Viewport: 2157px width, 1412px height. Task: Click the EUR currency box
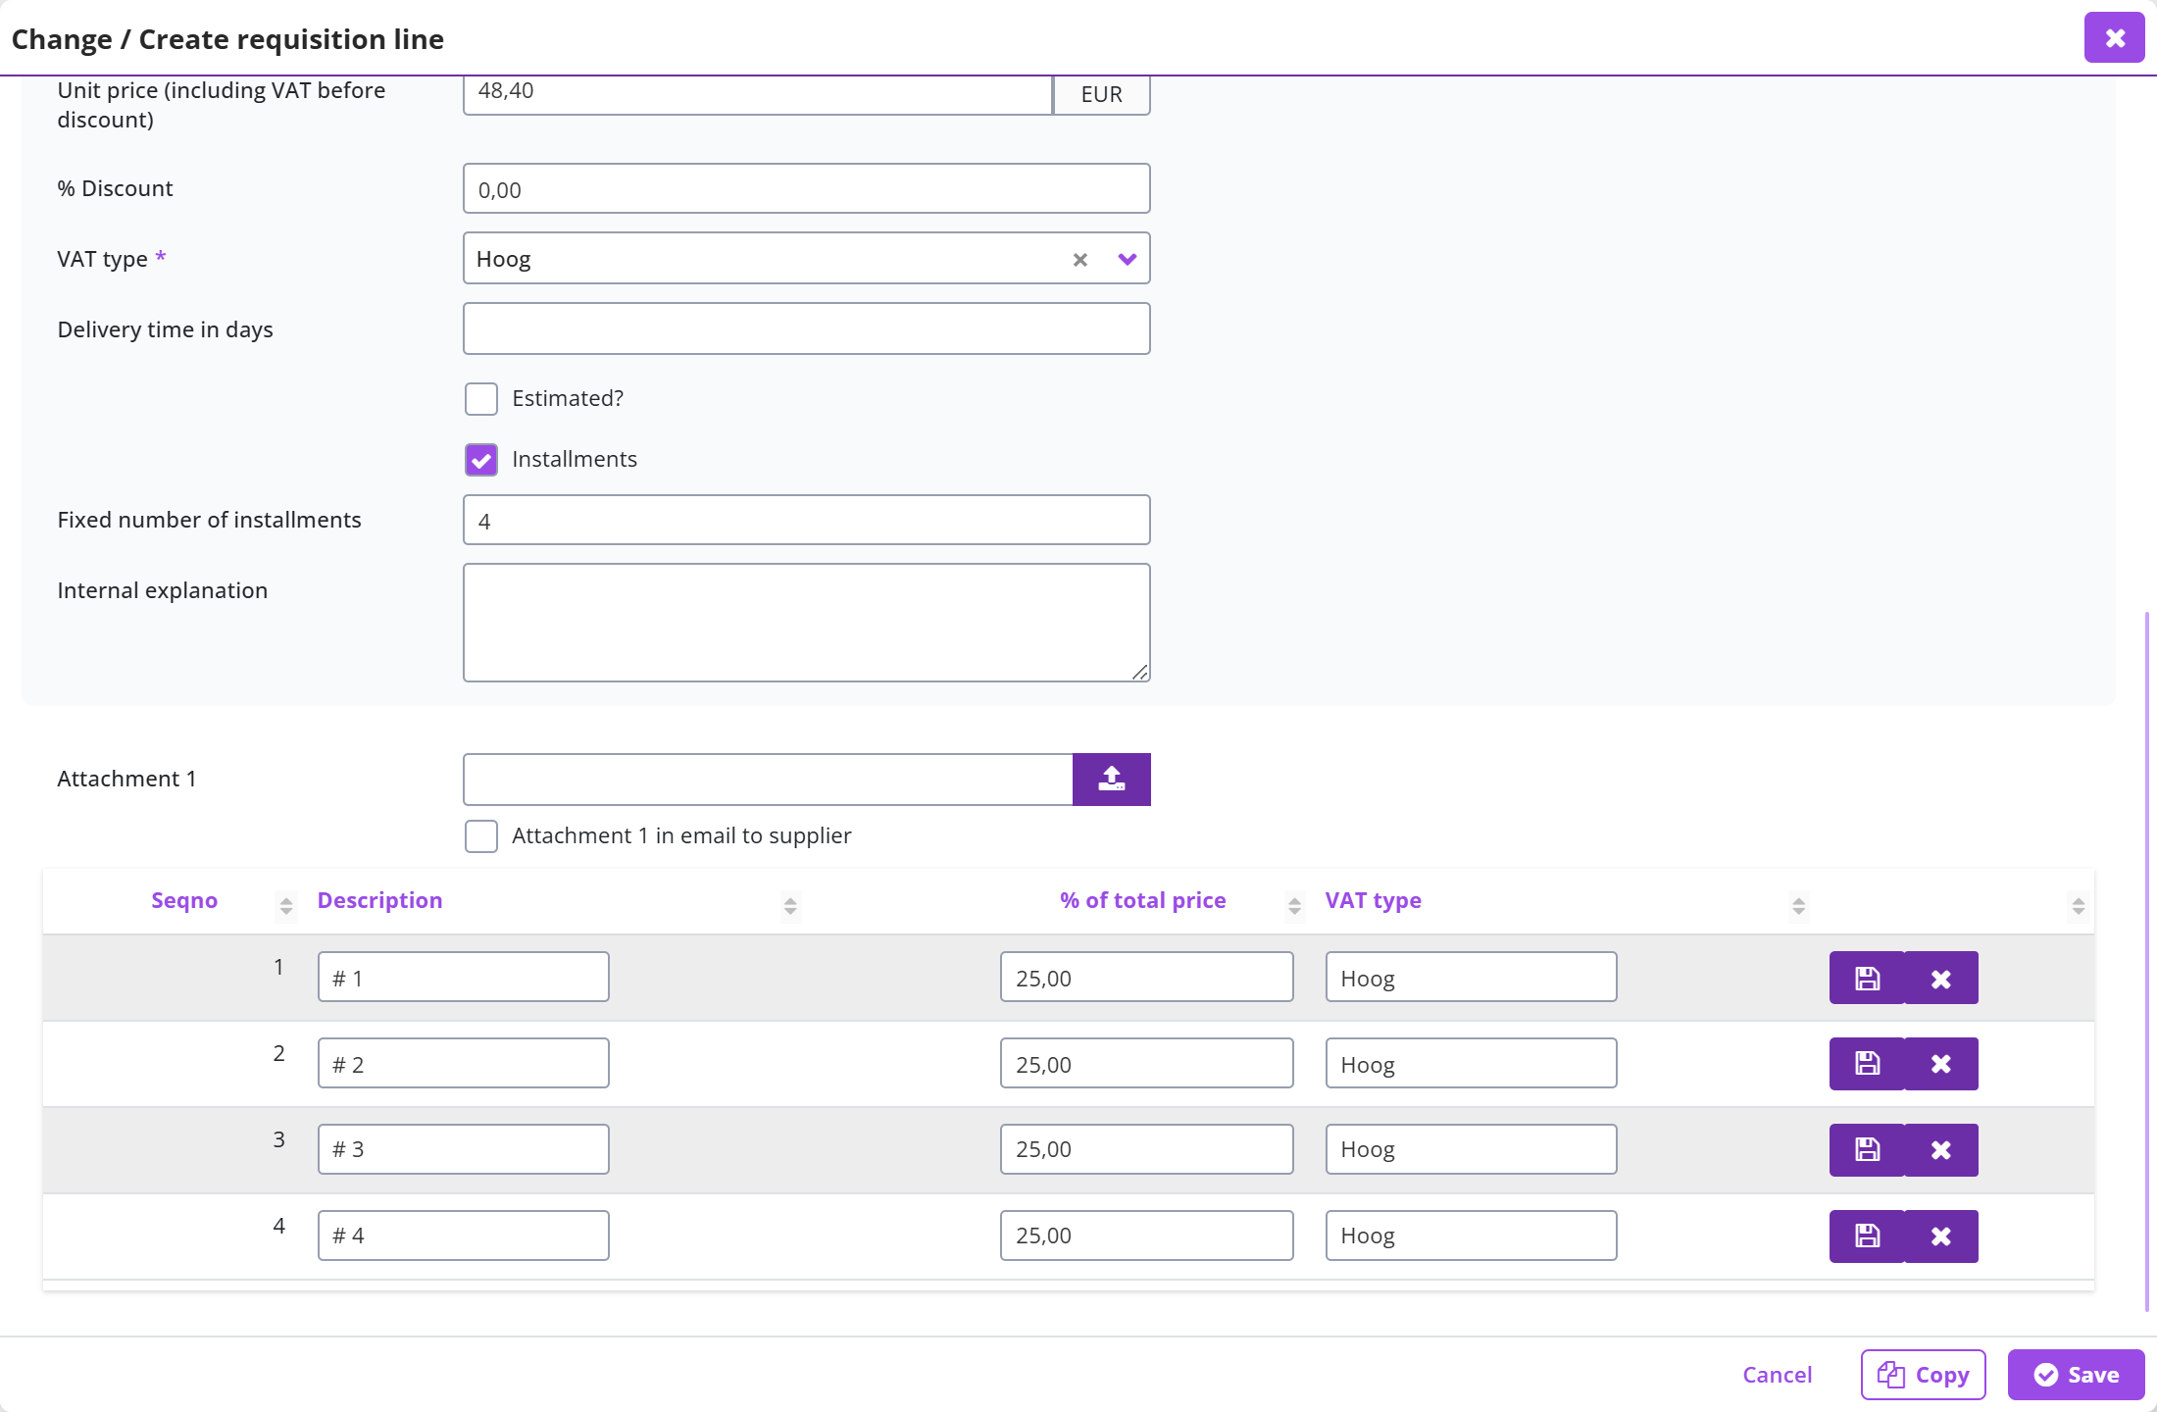pos(1102,94)
